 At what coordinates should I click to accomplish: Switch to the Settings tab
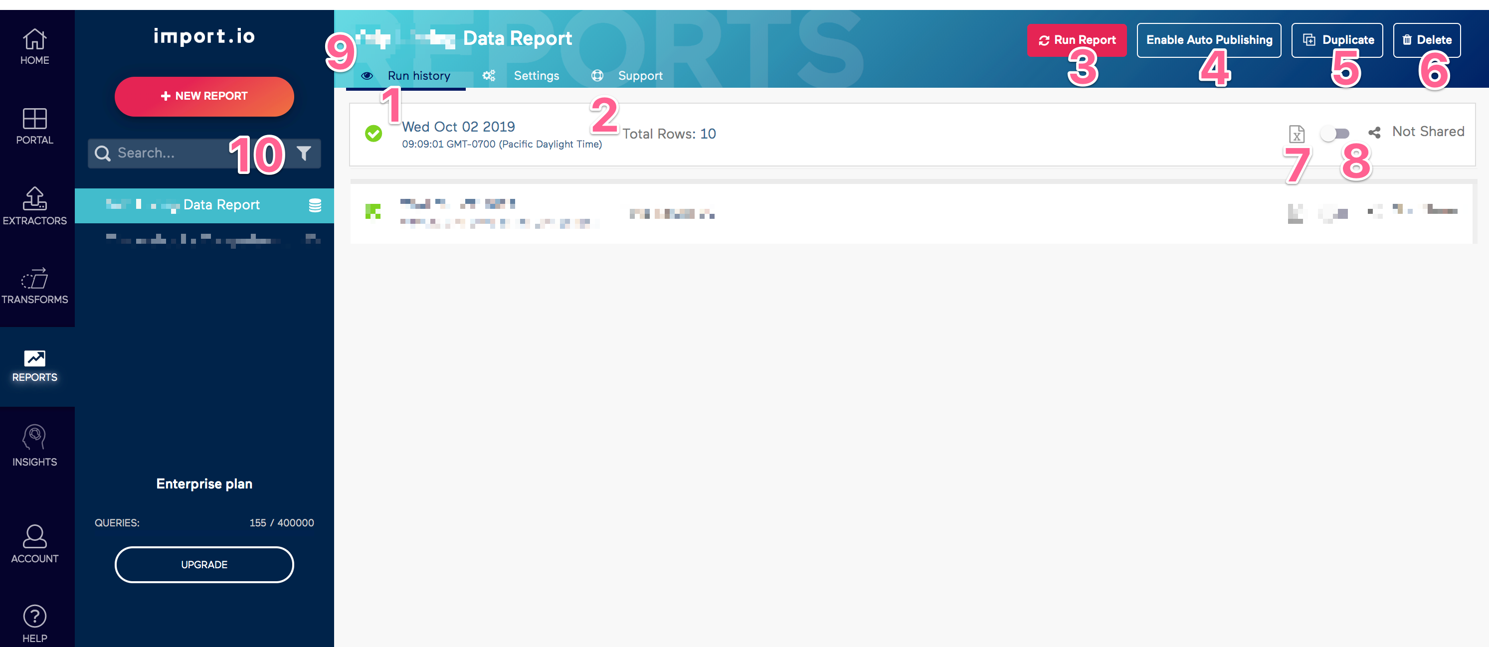[x=537, y=75]
